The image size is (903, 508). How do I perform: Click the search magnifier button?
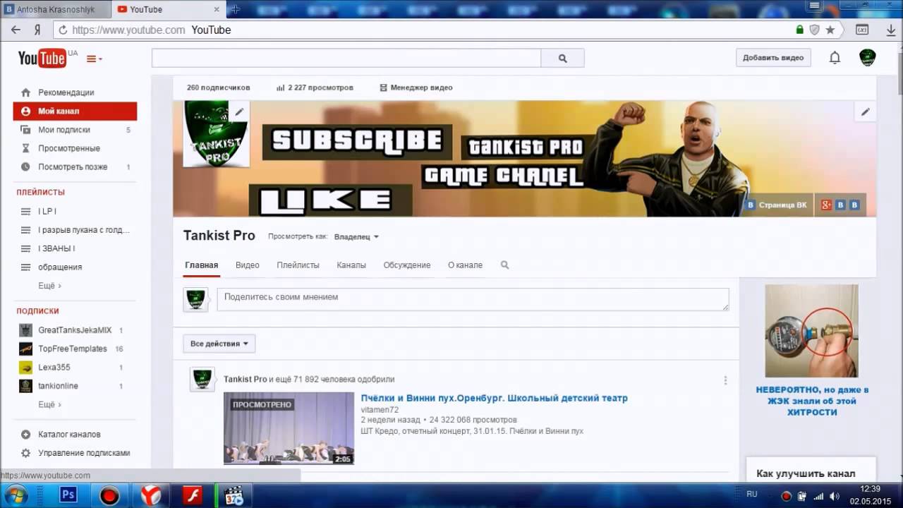pos(562,59)
